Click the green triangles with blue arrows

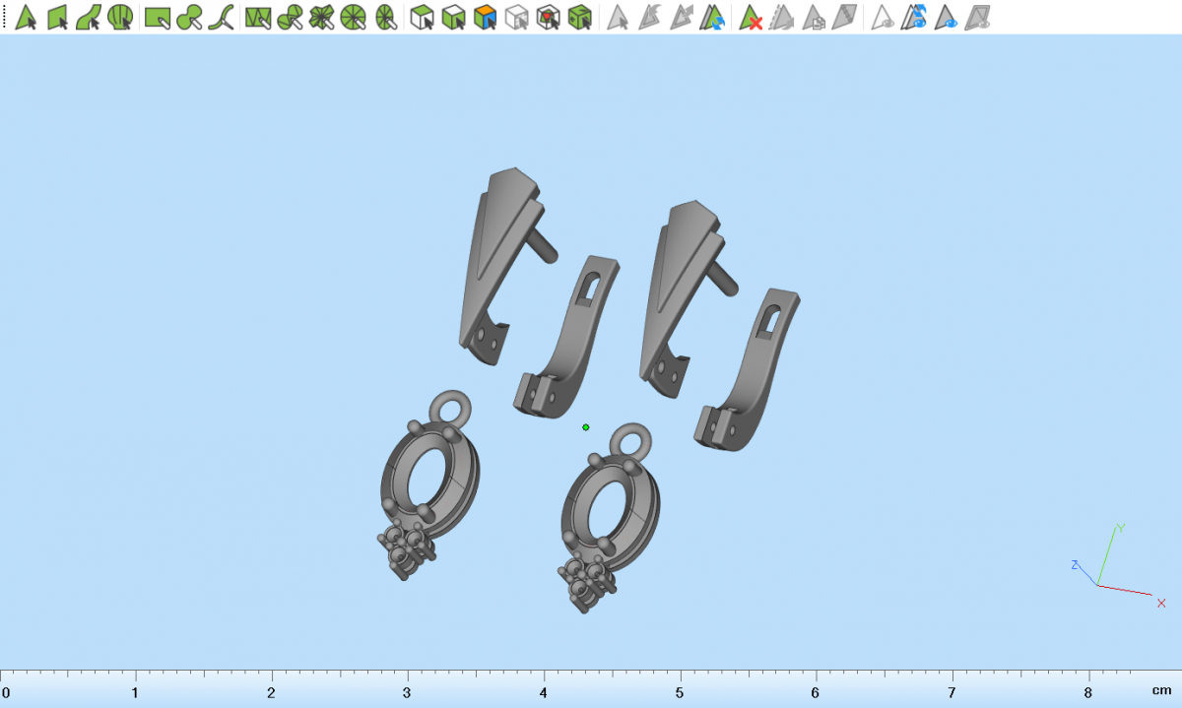(713, 17)
